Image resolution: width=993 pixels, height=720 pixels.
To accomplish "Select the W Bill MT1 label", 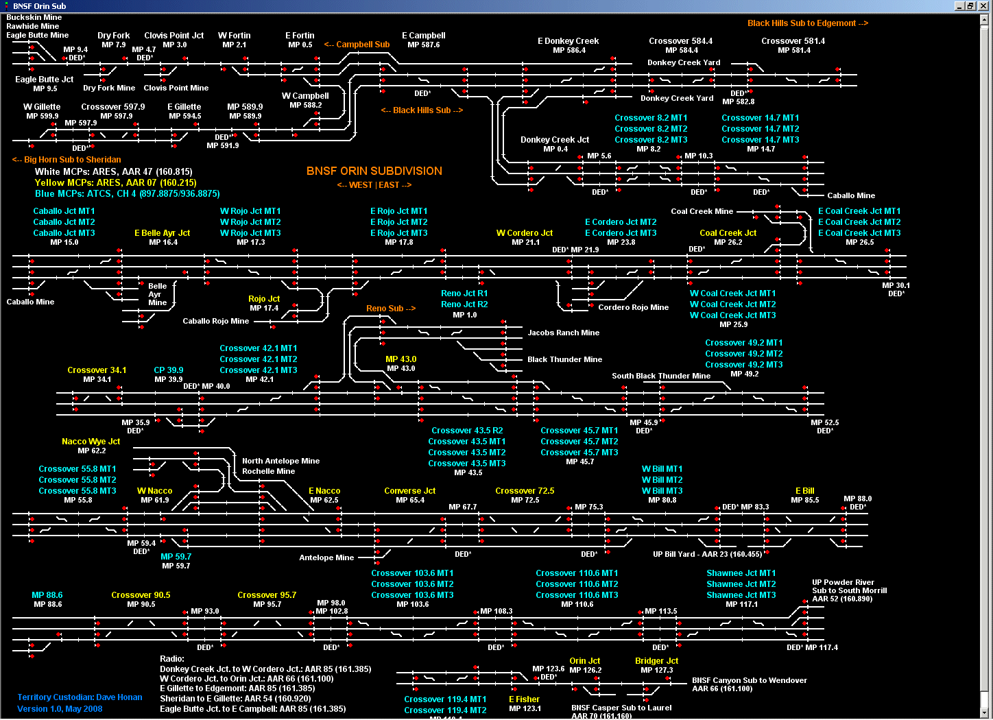I will [662, 469].
